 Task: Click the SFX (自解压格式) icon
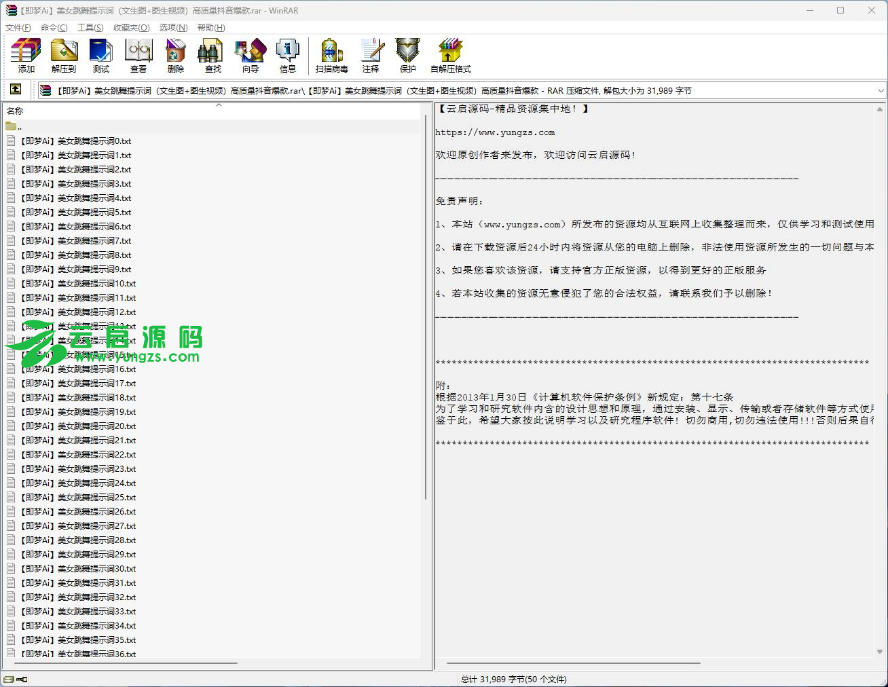(x=450, y=56)
